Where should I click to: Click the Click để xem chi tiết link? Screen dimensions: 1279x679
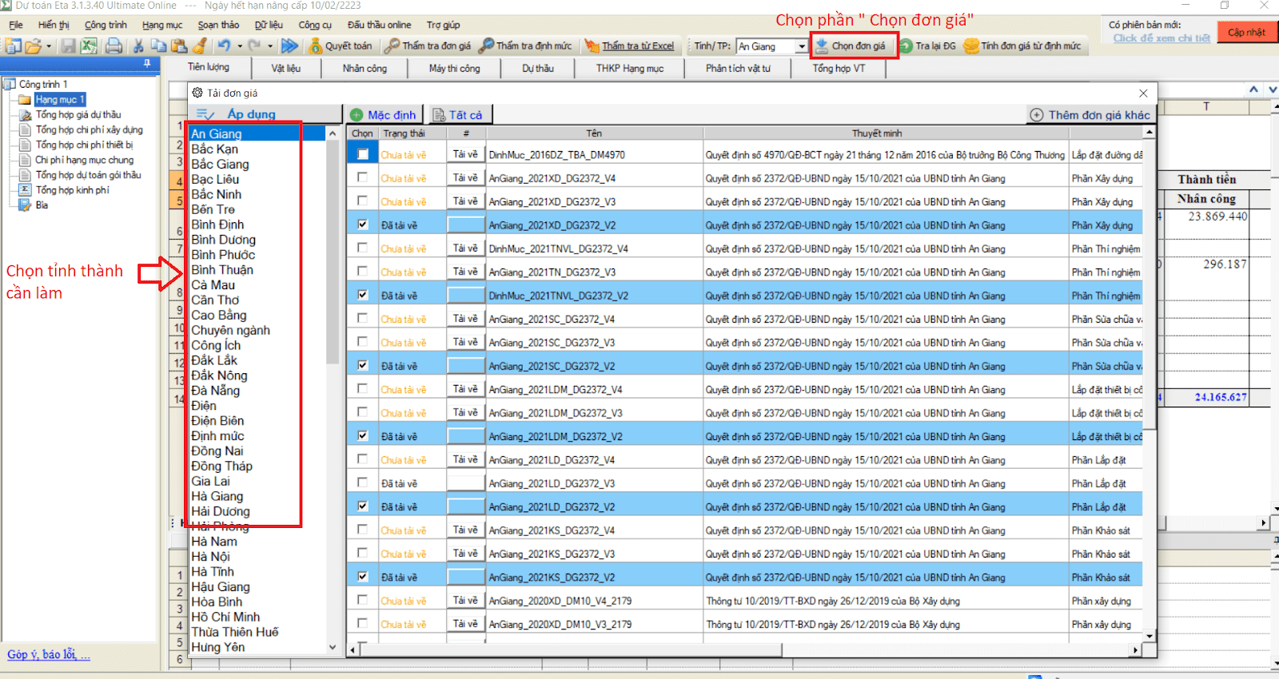click(x=1161, y=38)
